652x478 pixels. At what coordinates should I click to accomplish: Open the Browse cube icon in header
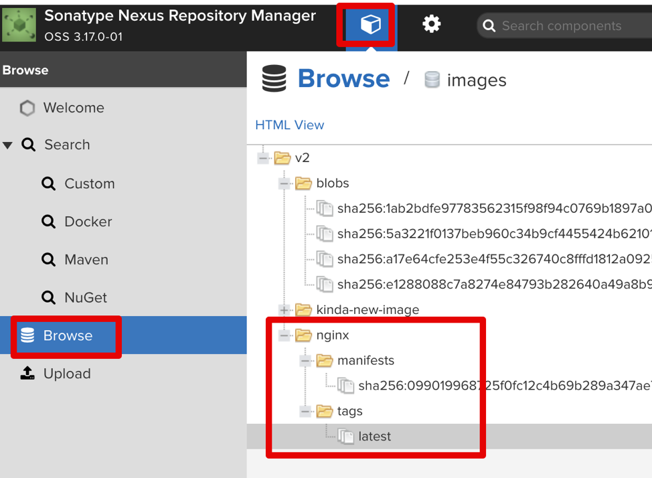tap(370, 24)
